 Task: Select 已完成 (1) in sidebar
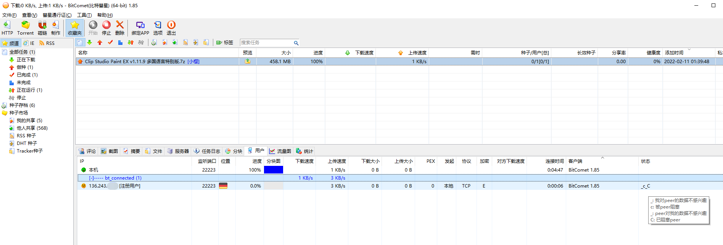click(x=27, y=75)
